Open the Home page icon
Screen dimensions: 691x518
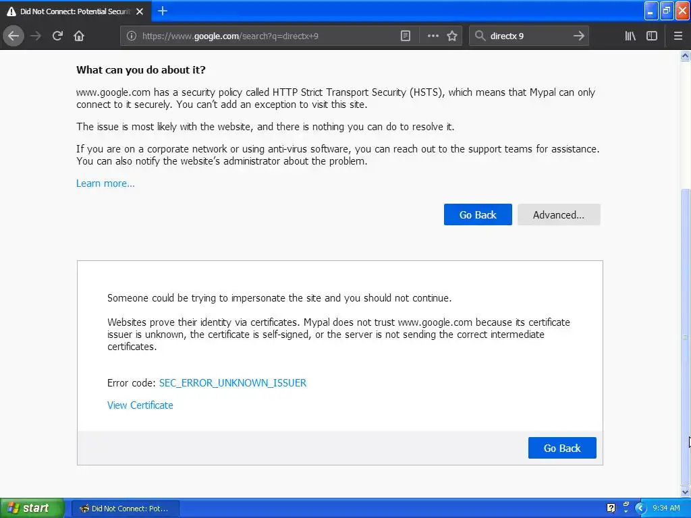click(79, 36)
